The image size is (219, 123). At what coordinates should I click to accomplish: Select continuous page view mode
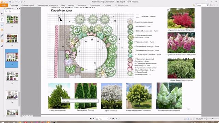point(188,119)
